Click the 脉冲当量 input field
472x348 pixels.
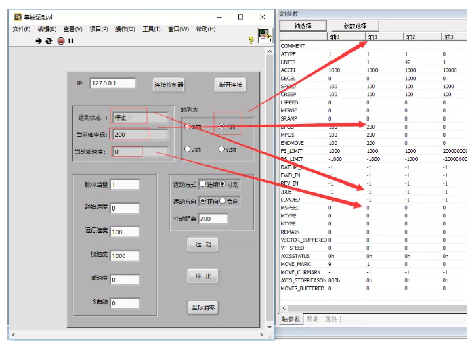(125, 185)
